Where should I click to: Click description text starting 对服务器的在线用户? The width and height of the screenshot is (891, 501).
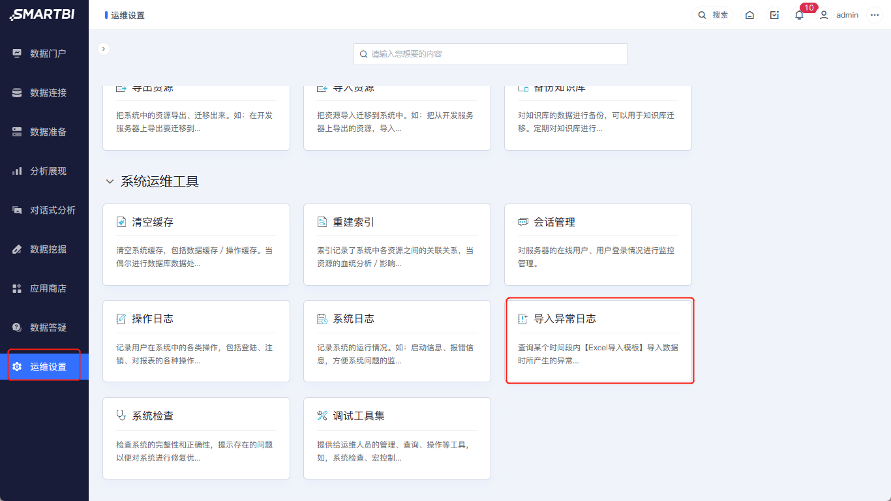click(x=596, y=257)
